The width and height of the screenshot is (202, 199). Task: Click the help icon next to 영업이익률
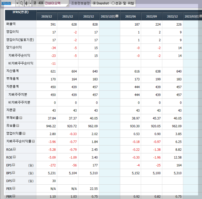tap(24, 133)
